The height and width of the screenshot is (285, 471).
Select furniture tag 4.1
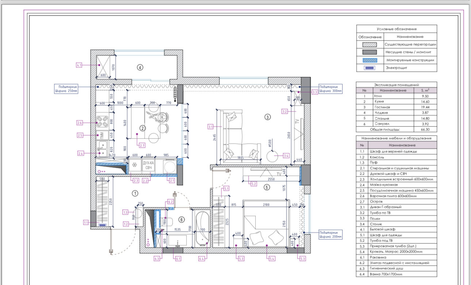(x=79, y=65)
